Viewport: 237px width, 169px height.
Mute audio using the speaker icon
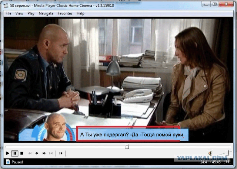pos(210,153)
